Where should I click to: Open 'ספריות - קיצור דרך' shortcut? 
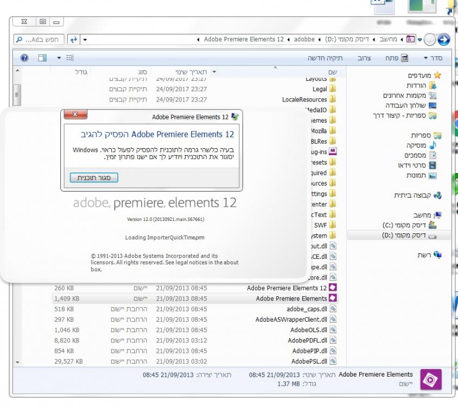point(399,116)
